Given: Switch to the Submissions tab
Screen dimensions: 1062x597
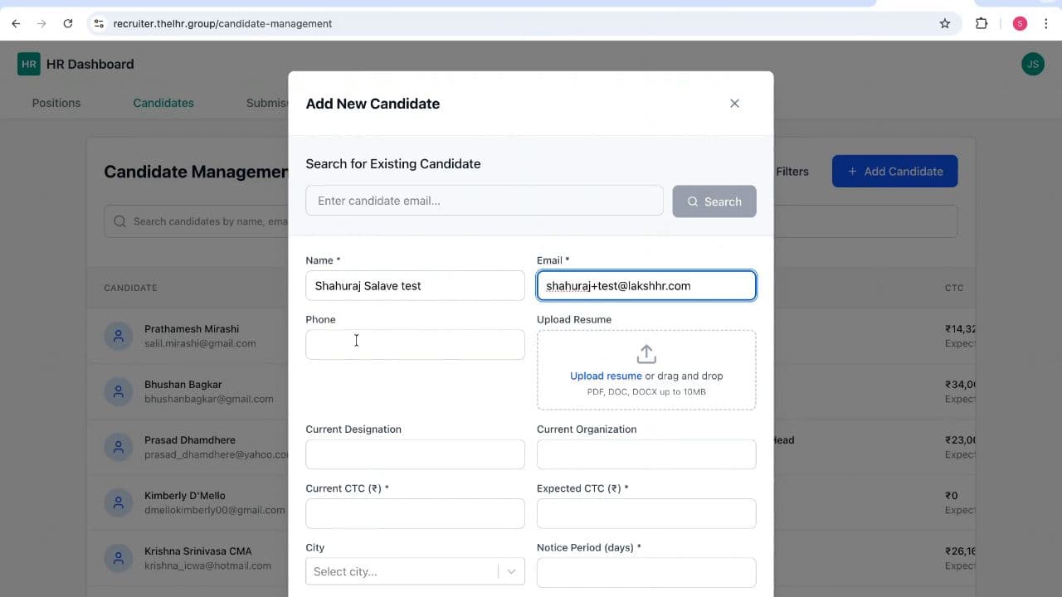Looking at the screenshot, I should pos(267,103).
